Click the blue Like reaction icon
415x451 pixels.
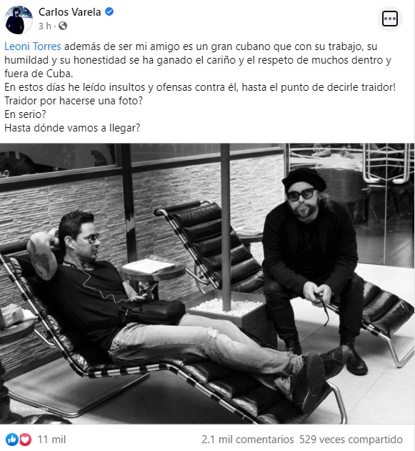coord(11,440)
